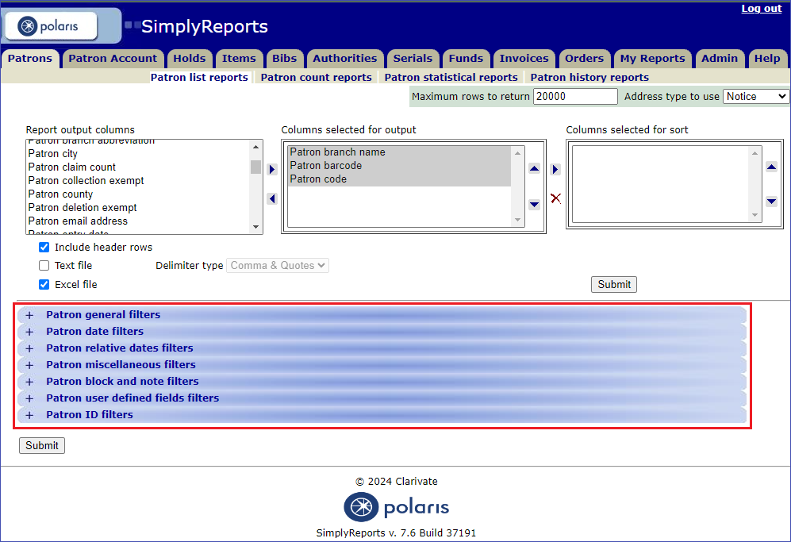
Task: Remove sort column with red X
Action: pyautogui.click(x=555, y=198)
